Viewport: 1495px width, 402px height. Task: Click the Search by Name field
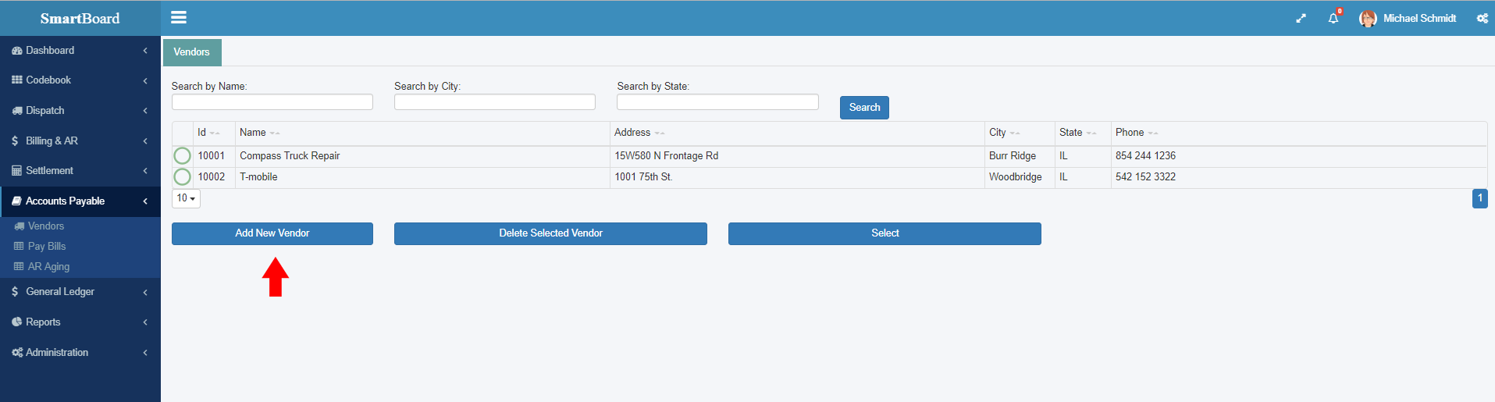(272, 102)
